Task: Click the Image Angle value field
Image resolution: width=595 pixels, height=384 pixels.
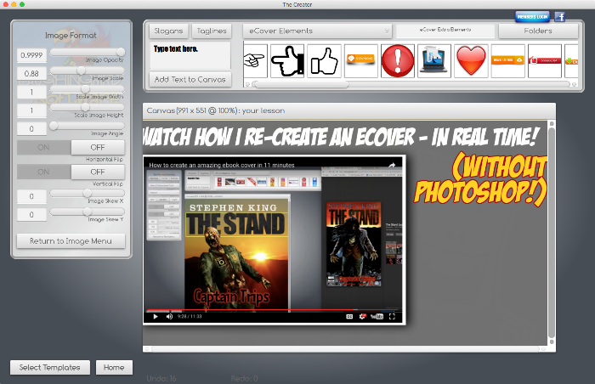Action: click(x=31, y=129)
